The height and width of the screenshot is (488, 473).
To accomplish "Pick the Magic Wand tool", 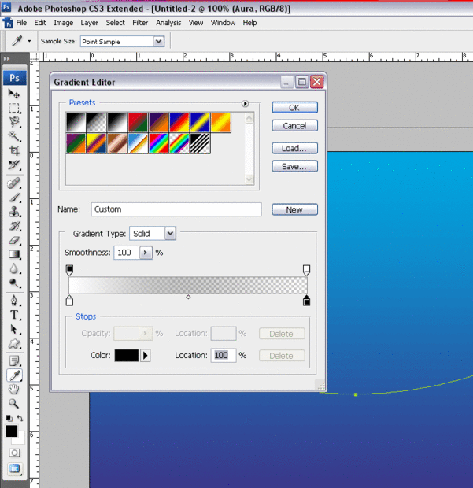I will (x=14, y=136).
